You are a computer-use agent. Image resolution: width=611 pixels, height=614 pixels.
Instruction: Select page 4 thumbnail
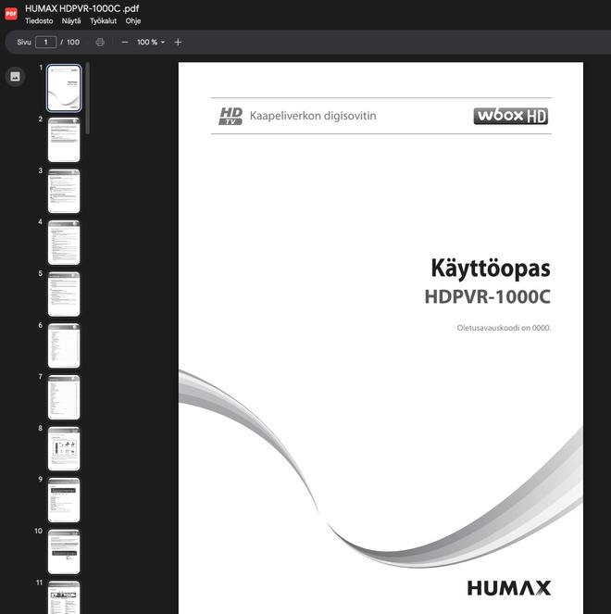(x=64, y=243)
